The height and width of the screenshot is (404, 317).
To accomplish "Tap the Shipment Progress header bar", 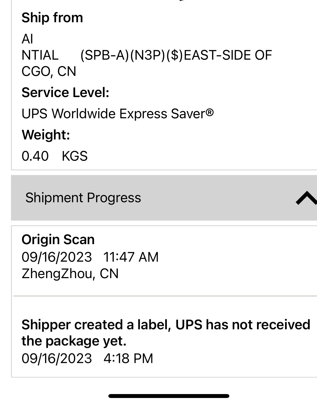I will 157,198.
